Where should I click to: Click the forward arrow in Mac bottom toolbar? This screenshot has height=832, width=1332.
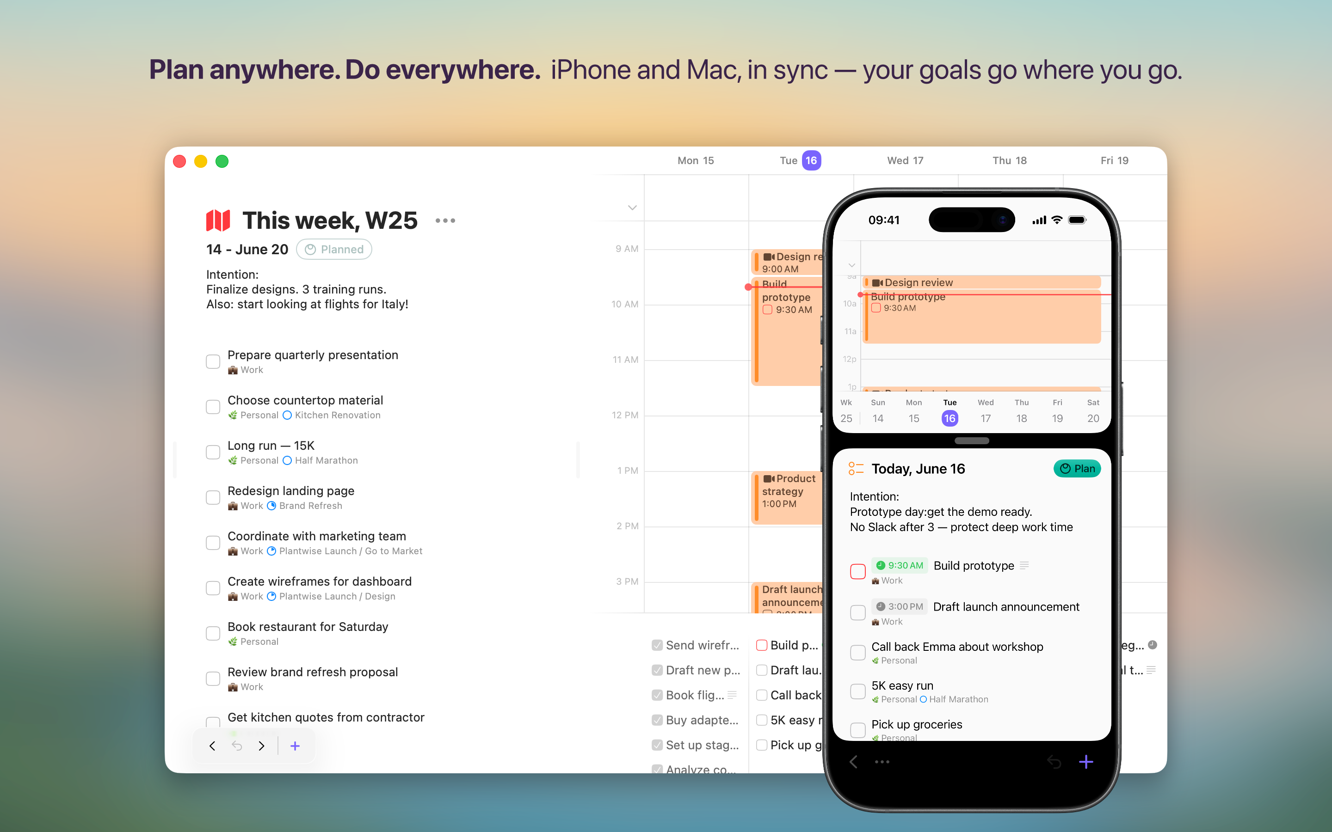[261, 746]
